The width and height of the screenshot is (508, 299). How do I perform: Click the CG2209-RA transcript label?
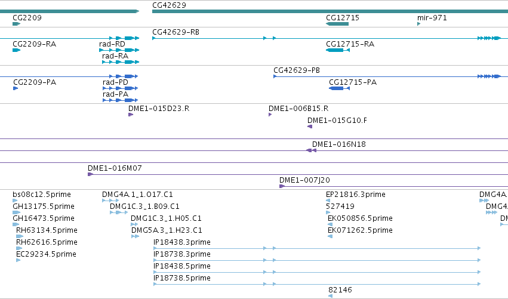35,44
